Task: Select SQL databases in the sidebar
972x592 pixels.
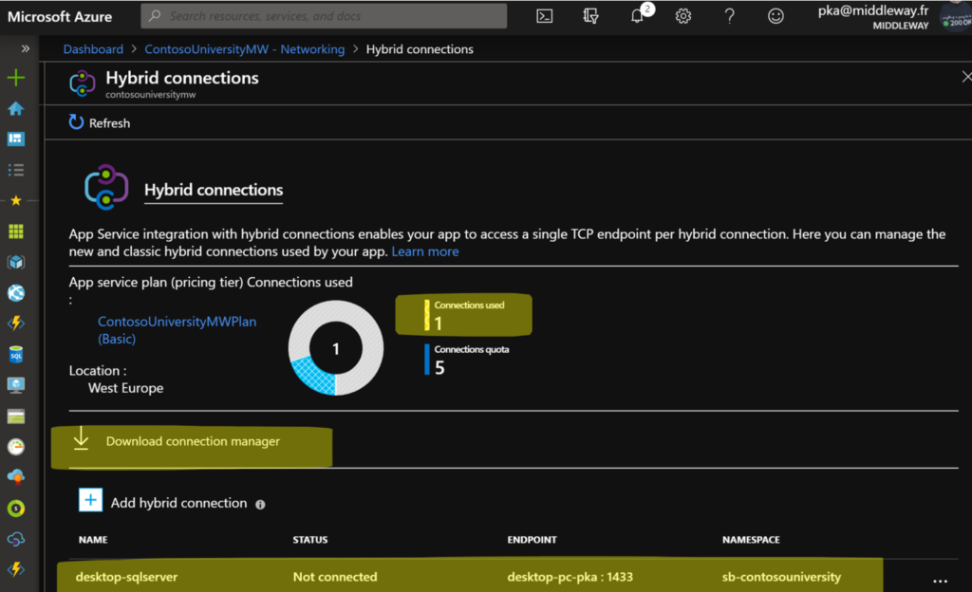Action: tap(15, 353)
